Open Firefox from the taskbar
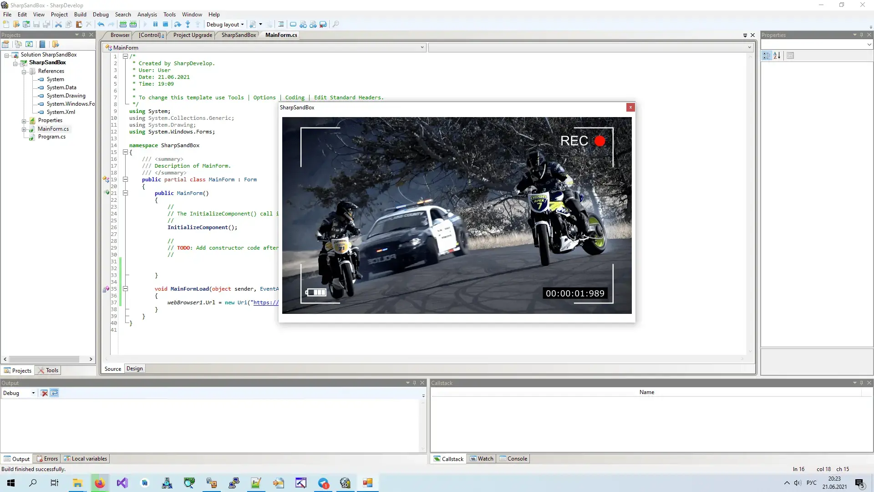874x492 pixels. click(100, 483)
